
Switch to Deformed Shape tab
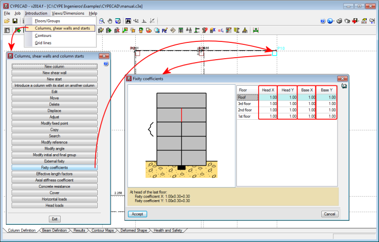pyautogui.click(x=134, y=230)
